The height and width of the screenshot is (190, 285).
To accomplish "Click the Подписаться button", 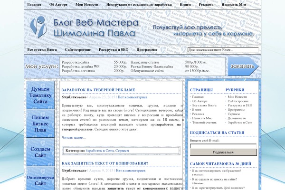I will [x=223, y=152].
